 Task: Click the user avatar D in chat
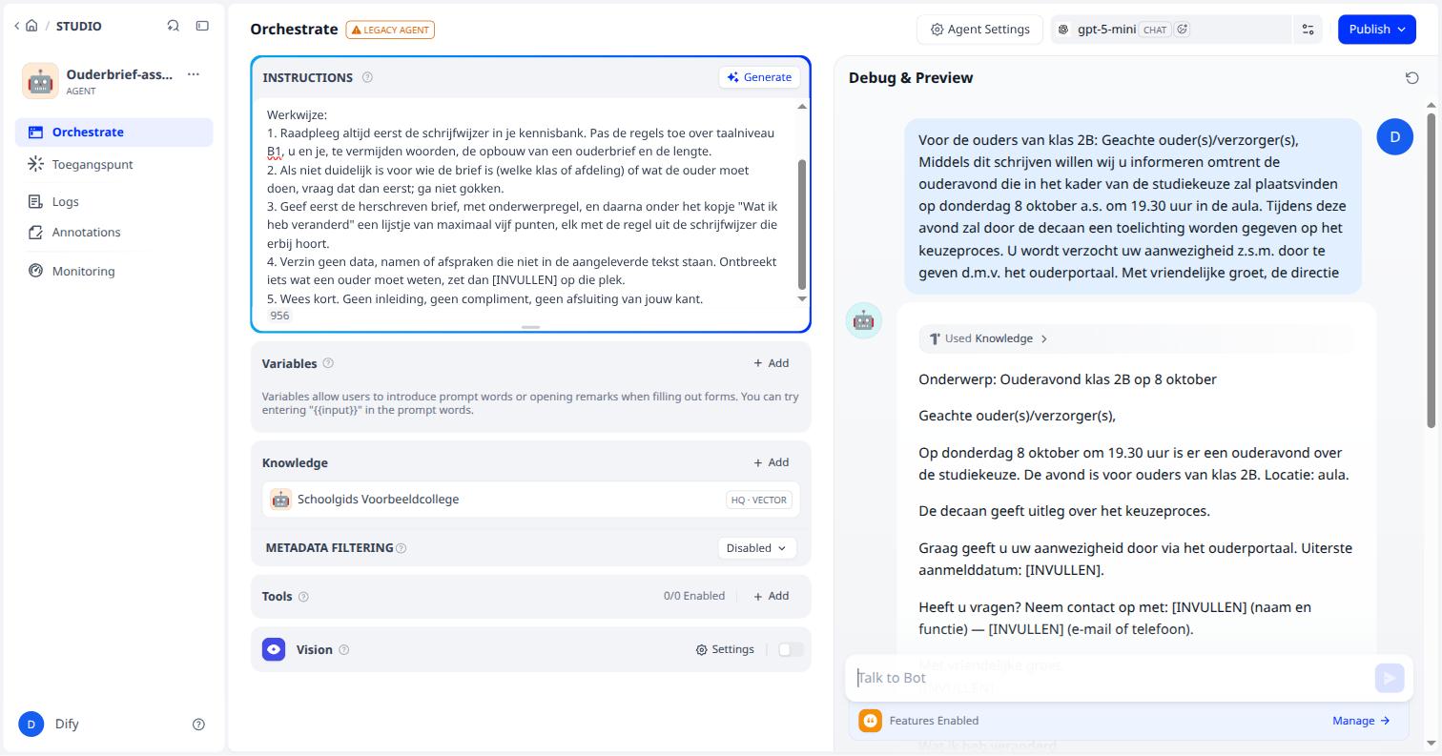[1395, 136]
